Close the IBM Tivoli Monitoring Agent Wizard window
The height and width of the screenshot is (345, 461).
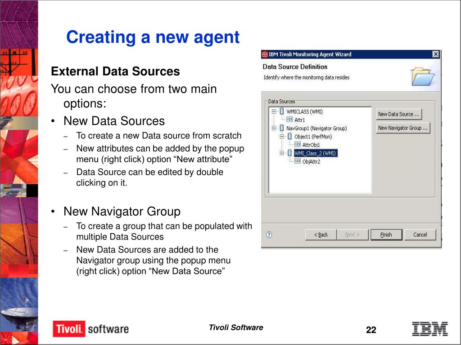pos(436,54)
